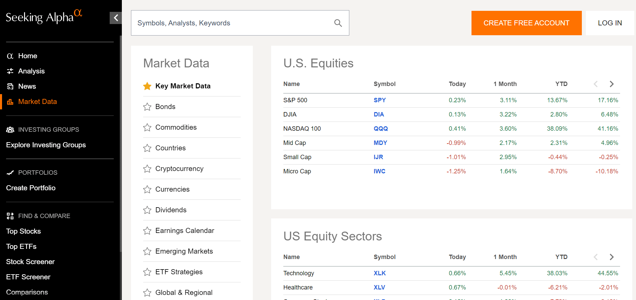Open Create Portfolio
This screenshot has height=300, width=636.
(x=31, y=188)
